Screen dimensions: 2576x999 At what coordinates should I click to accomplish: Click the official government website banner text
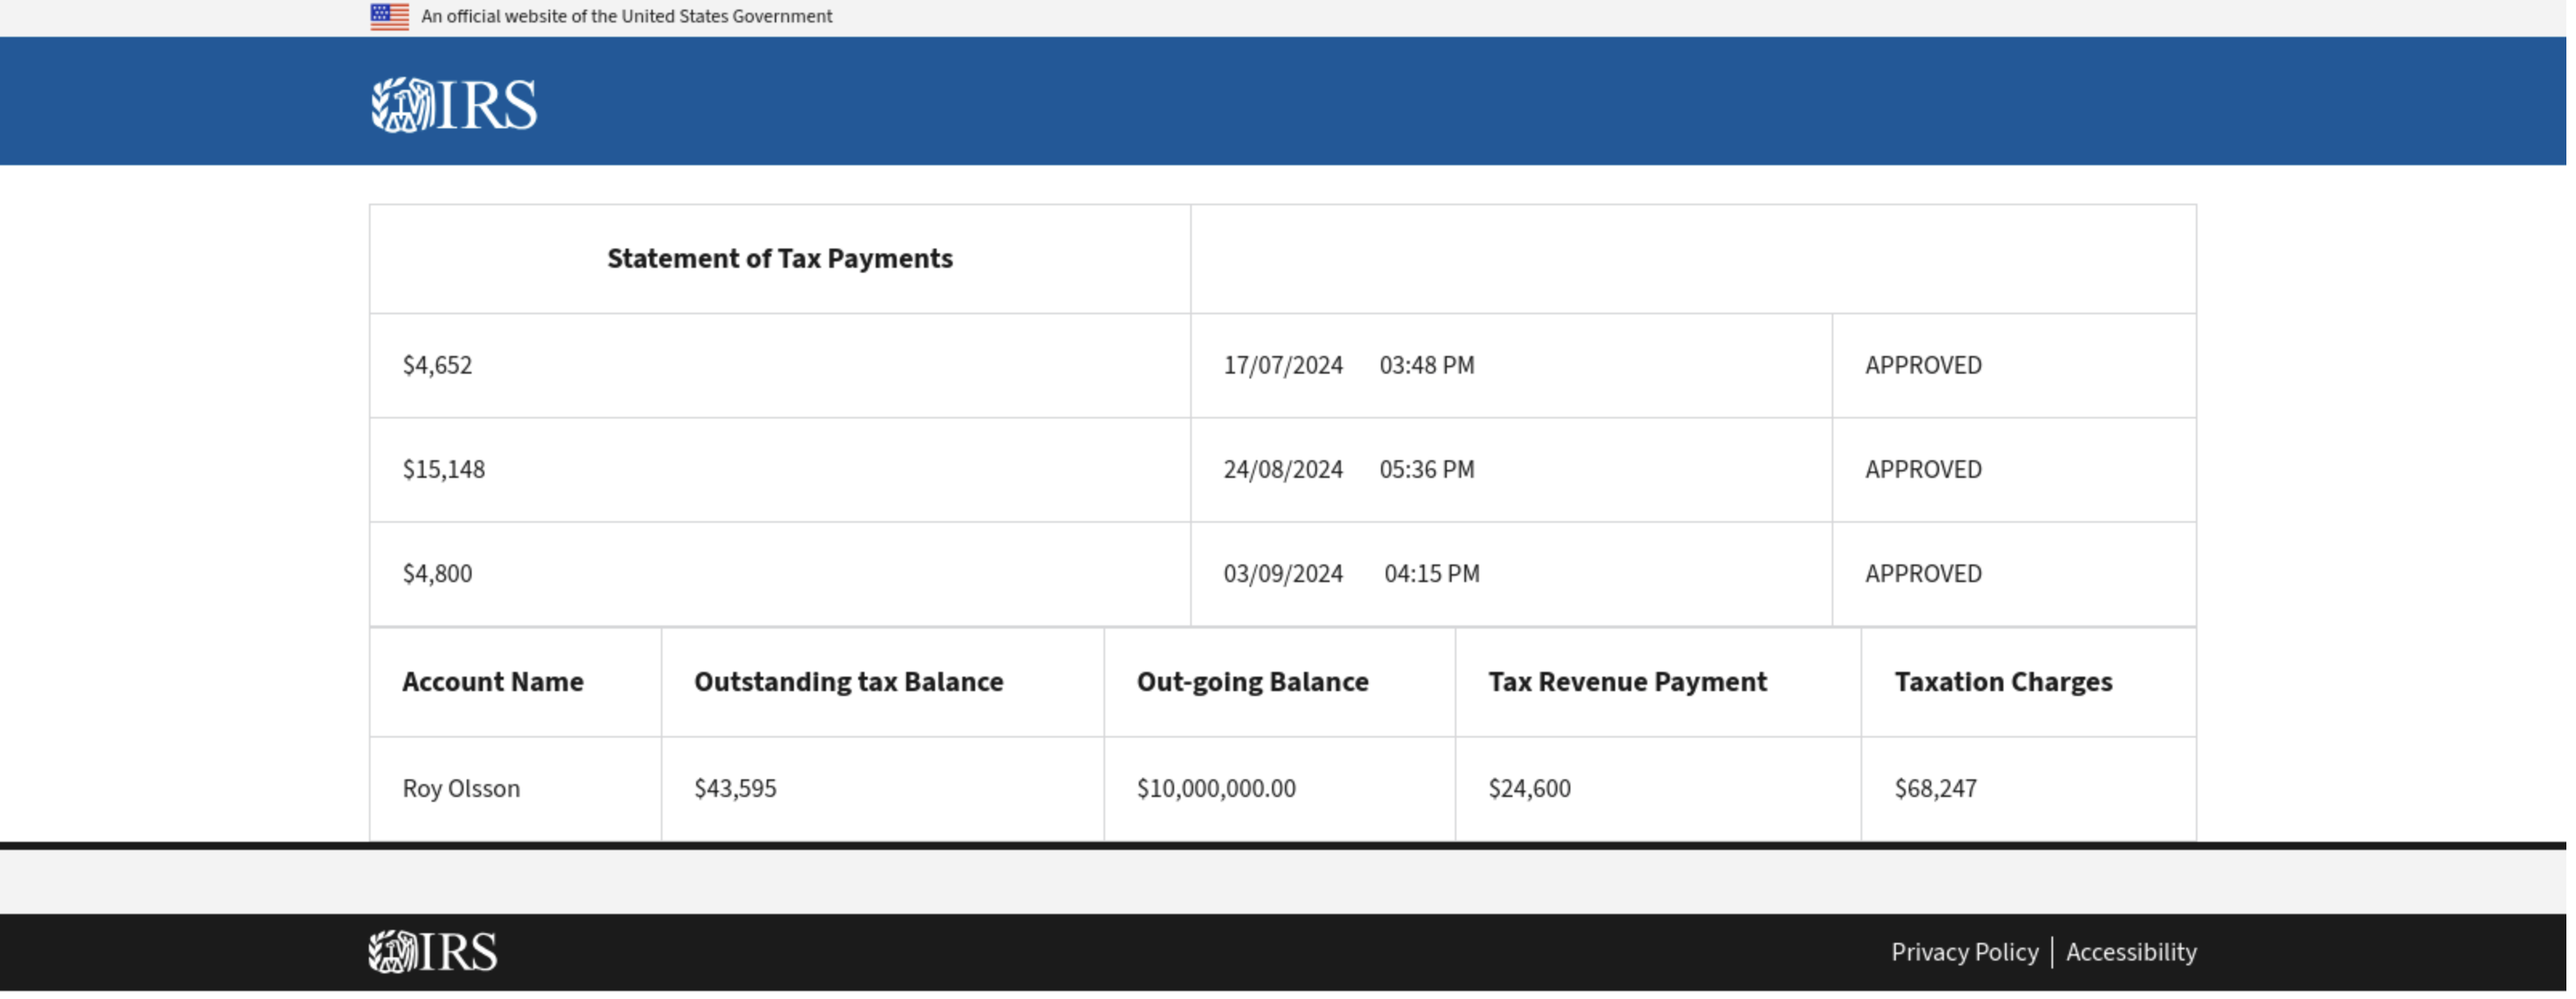[628, 17]
